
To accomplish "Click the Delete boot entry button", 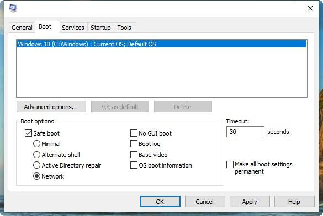I will (x=183, y=107).
